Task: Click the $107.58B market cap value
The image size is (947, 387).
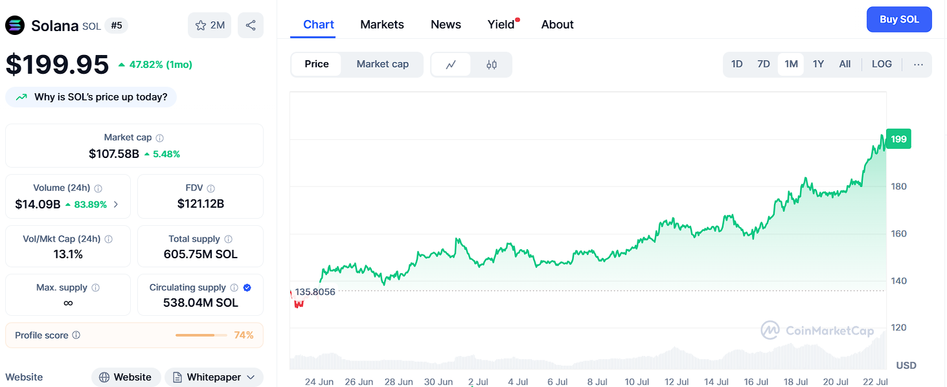Action: [114, 154]
